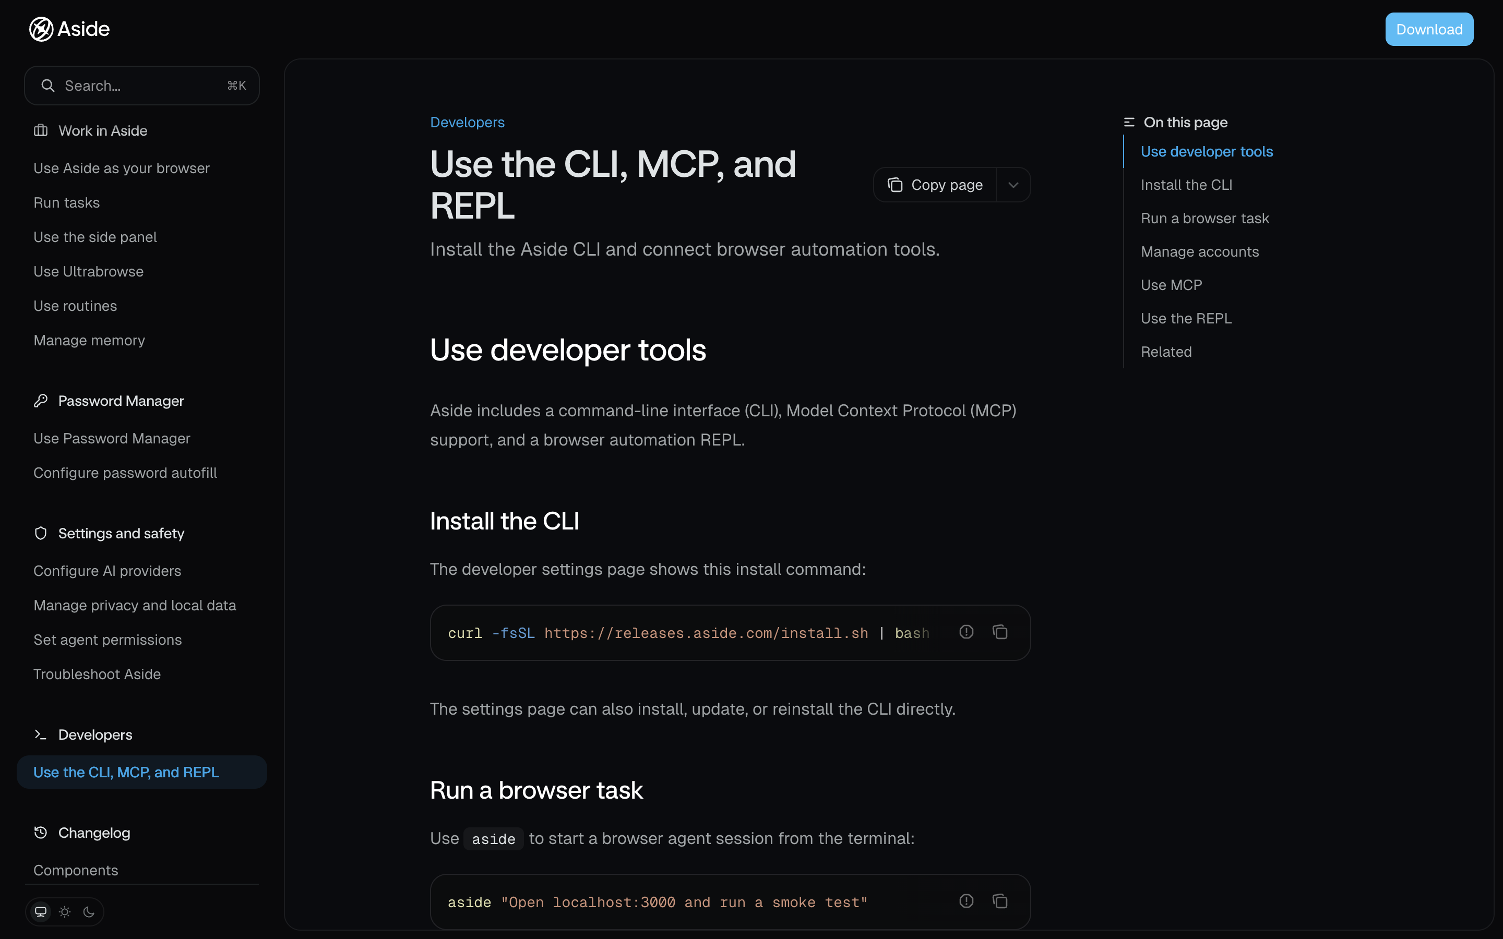
Task: Click the Download button
Action: click(x=1429, y=29)
